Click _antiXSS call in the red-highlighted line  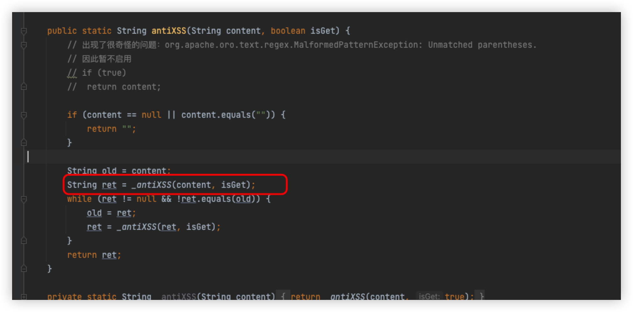coord(151,185)
